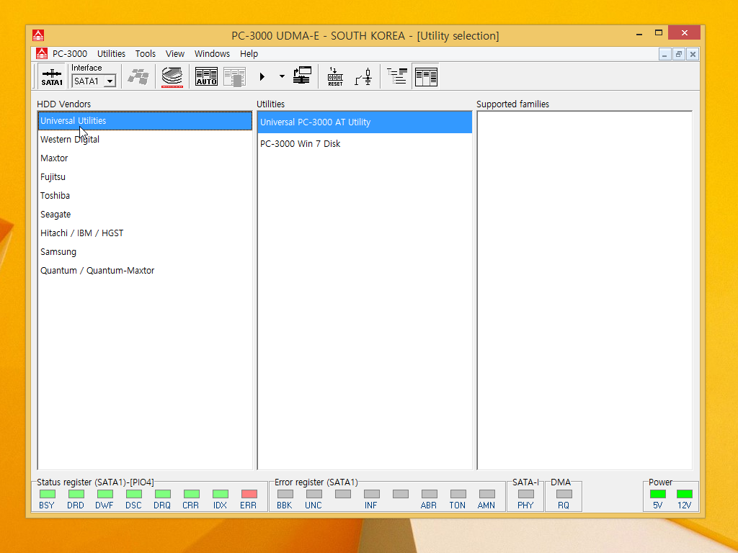Image resolution: width=738 pixels, height=553 pixels.
Task: Restore the inner Utility selection window
Action: click(679, 55)
